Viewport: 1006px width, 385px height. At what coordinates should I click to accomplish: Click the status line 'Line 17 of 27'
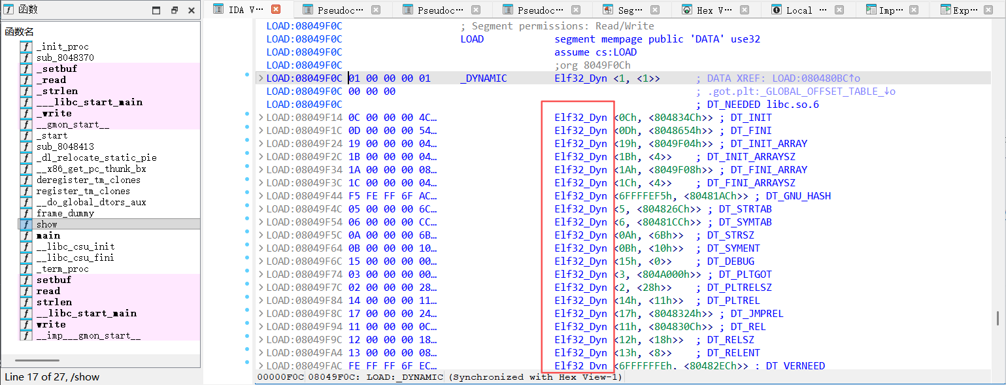pos(52,377)
